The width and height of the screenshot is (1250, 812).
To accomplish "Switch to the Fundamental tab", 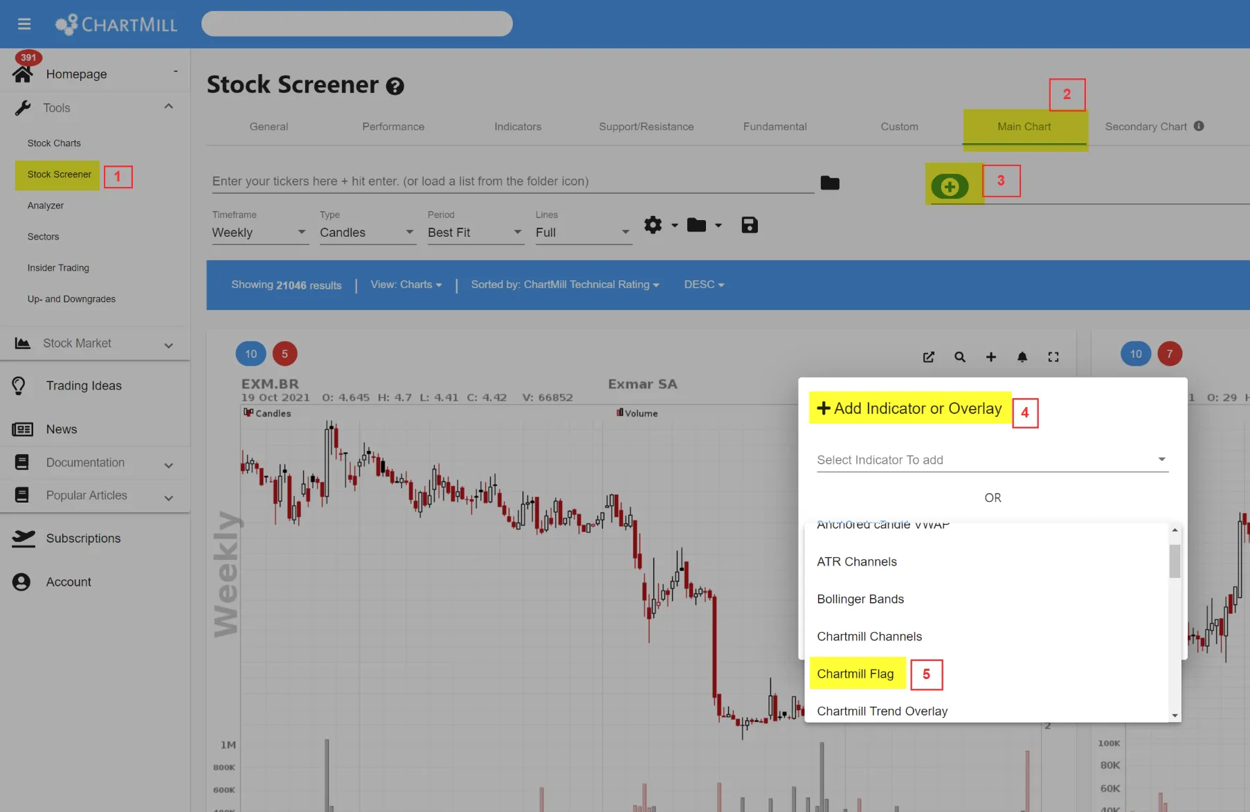I will (775, 127).
